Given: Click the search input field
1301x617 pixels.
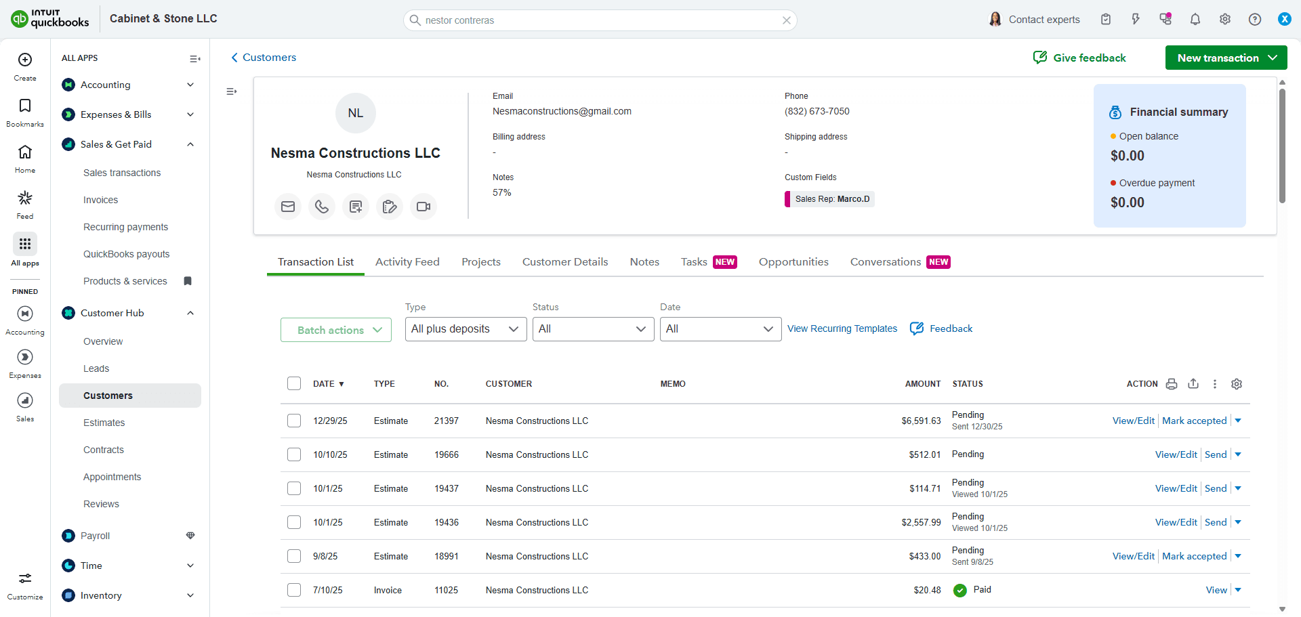Looking at the screenshot, I should (600, 20).
